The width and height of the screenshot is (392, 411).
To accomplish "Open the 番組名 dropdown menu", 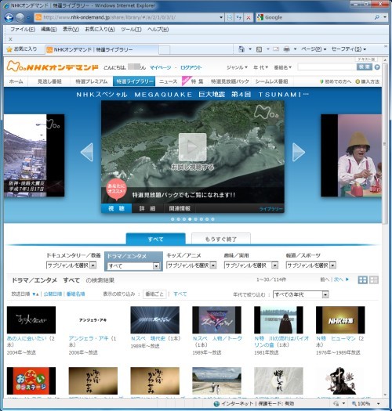I will [x=283, y=67].
